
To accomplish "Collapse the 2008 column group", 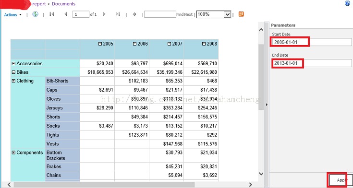I will tap(204, 44).
